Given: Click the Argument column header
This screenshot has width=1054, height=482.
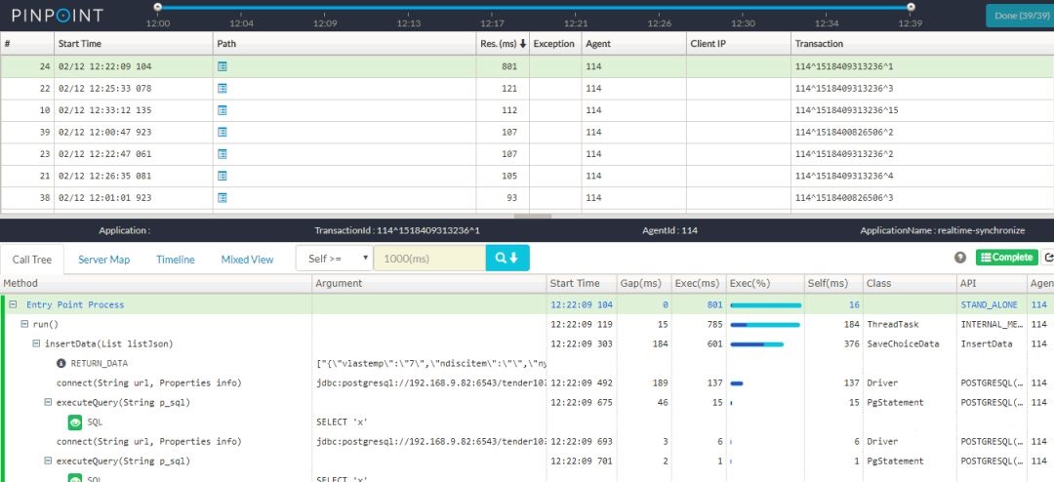Looking at the screenshot, I should pyautogui.click(x=429, y=284).
